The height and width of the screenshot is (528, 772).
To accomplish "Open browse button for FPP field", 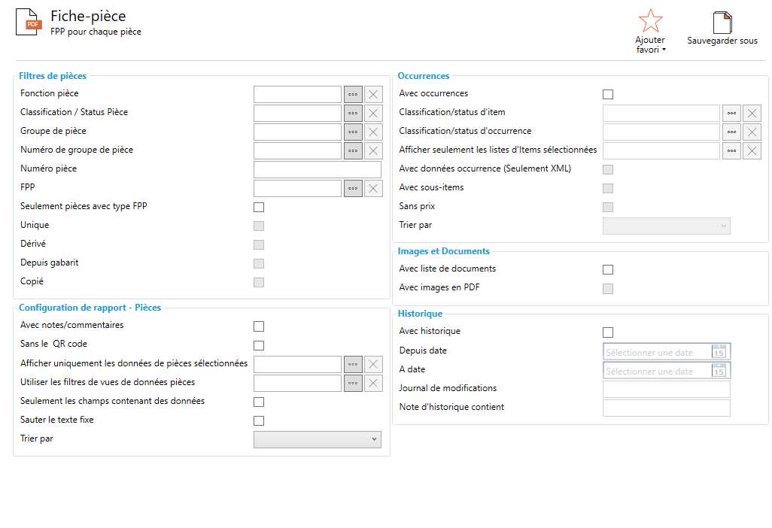I will pos(353,188).
